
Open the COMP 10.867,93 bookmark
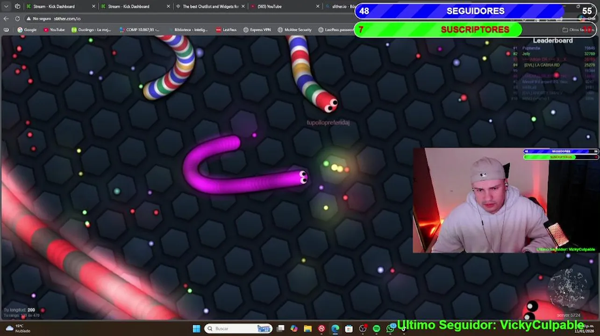pos(140,30)
